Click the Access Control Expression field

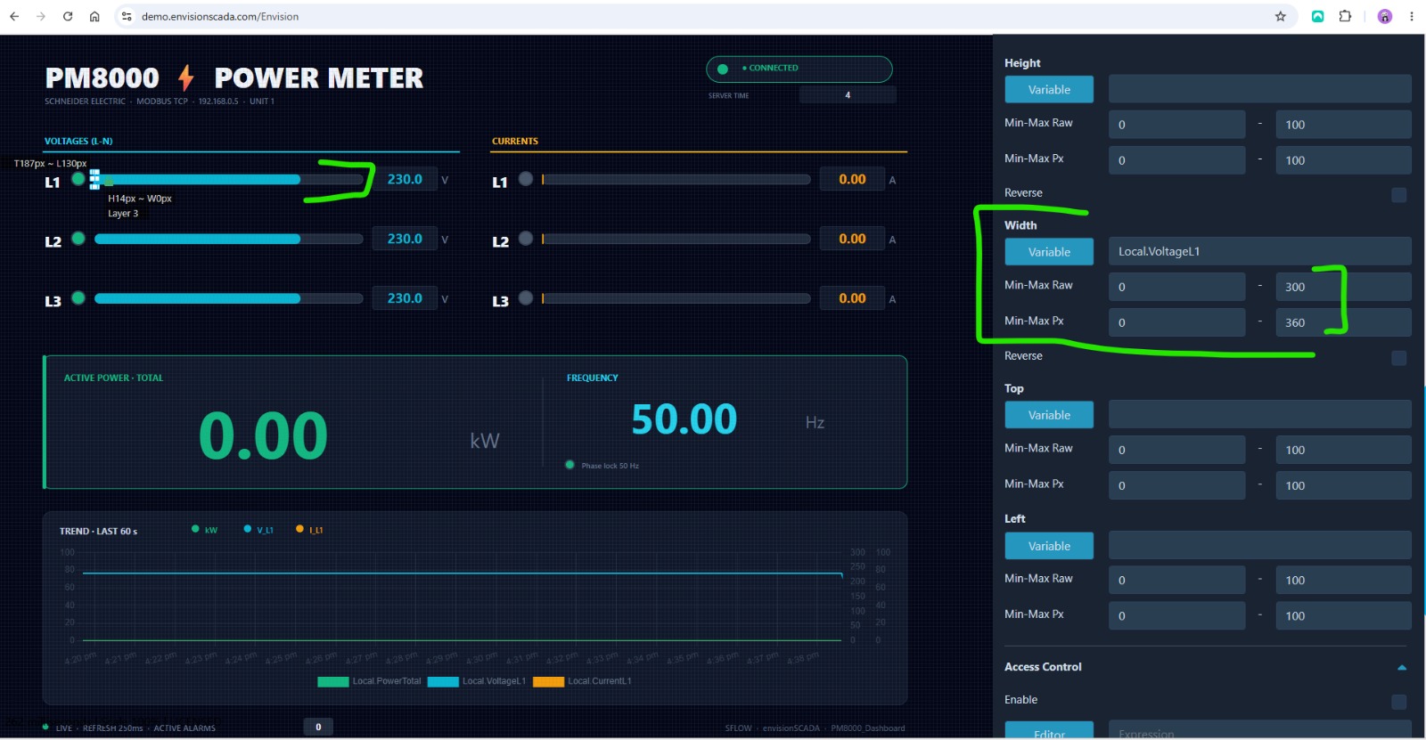(1260, 730)
